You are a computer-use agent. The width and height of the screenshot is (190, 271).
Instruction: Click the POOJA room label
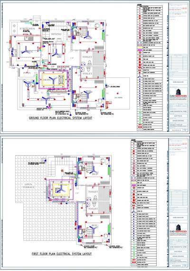(27, 73)
